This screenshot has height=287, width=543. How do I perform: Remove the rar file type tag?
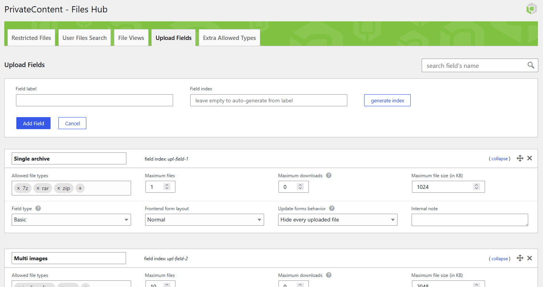coord(38,188)
